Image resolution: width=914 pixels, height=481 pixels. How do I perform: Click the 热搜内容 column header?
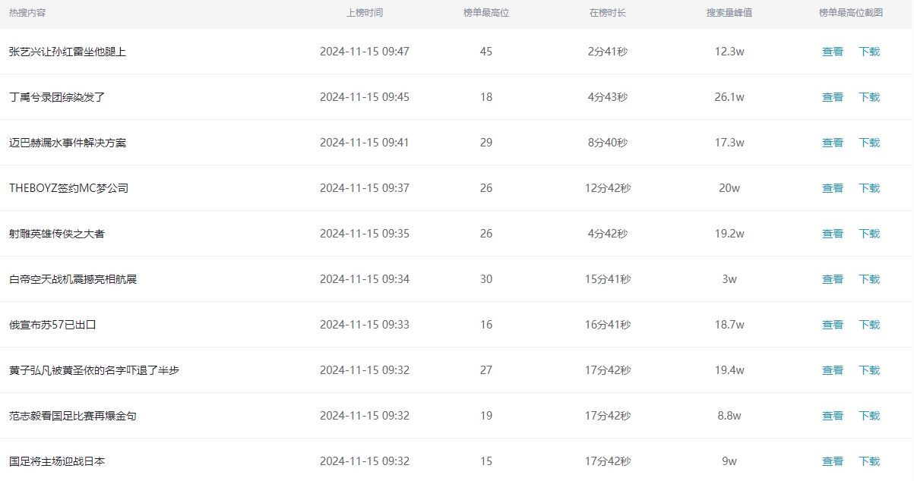click(x=27, y=13)
